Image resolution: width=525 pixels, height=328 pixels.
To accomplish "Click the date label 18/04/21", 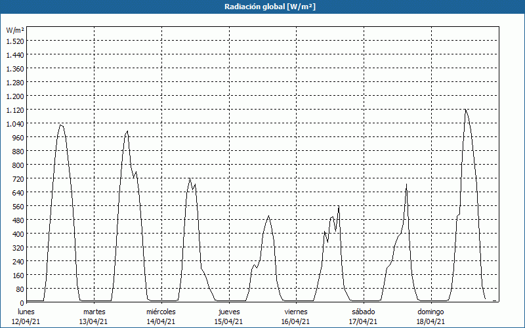I will click(x=430, y=321).
